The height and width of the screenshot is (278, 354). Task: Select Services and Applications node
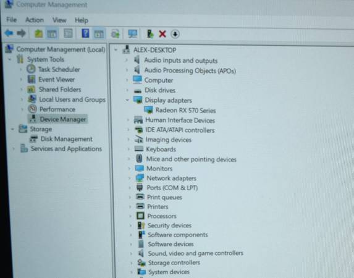[66, 149]
